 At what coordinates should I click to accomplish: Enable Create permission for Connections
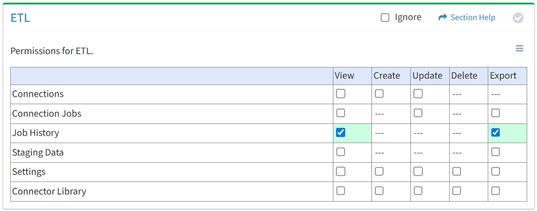379,93
